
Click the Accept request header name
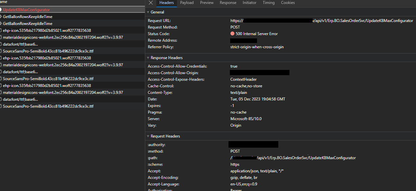[154, 171]
